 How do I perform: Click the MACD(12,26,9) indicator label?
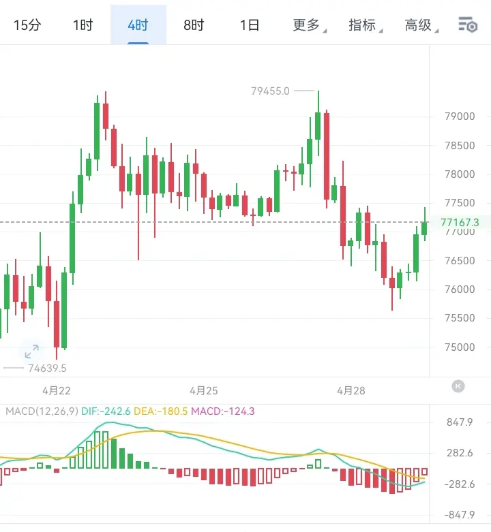pos(42,411)
